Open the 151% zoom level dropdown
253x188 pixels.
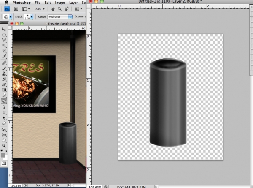pyautogui.click(x=39, y=9)
